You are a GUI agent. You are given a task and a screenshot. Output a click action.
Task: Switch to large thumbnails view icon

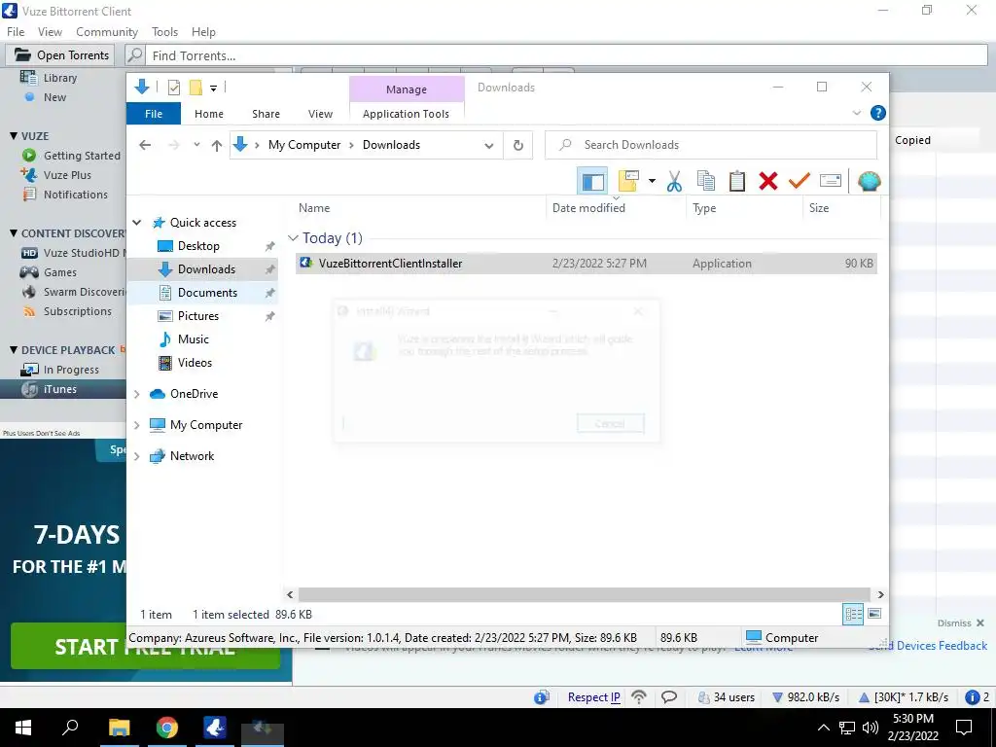point(874,614)
